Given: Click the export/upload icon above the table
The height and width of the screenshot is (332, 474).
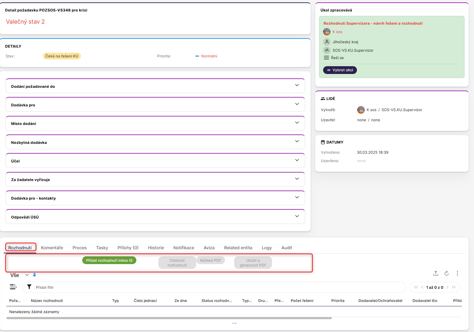Looking at the screenshot, I should [436, 273].
